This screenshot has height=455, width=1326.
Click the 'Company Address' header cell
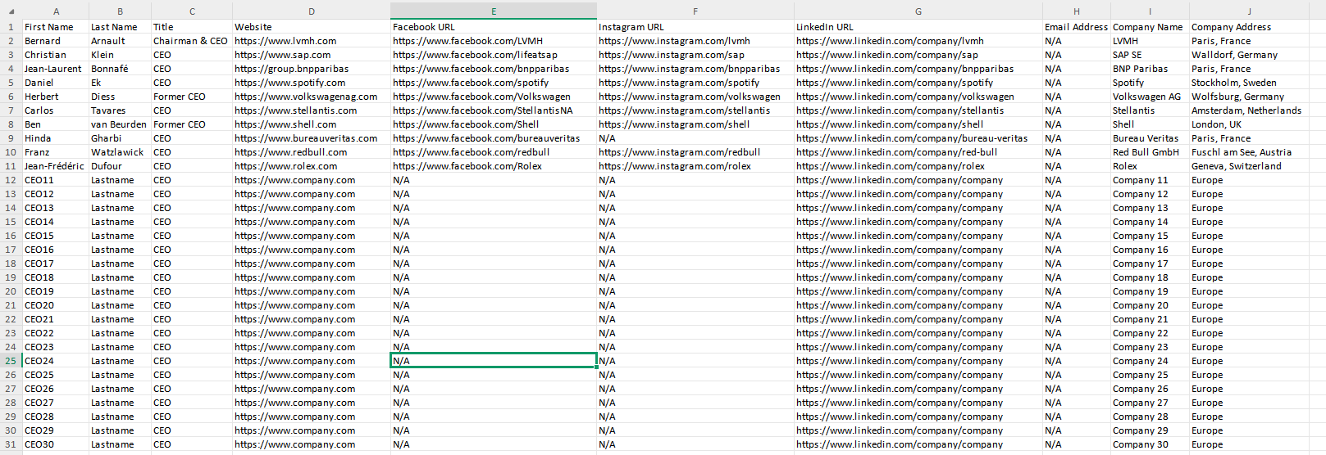[1249, 27]
